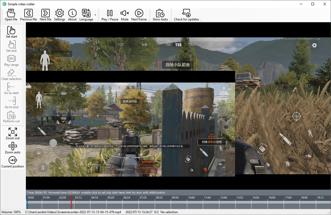Open the Language menu

(86, 15)
